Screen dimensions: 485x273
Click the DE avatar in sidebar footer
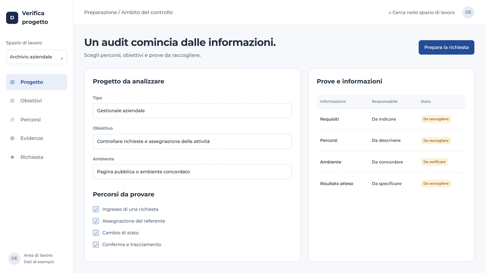pos(14,259)
